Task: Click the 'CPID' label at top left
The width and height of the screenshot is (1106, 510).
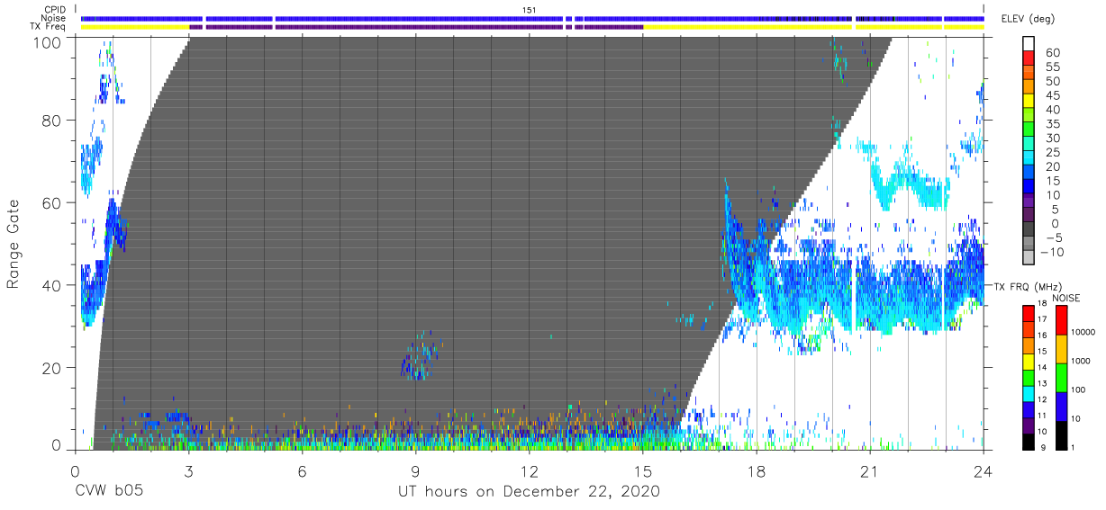Action: (x=55, y=10)
